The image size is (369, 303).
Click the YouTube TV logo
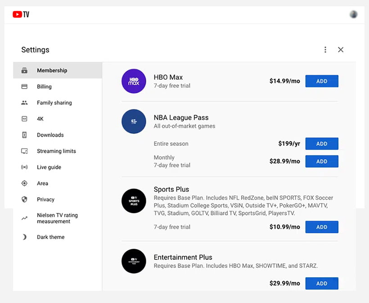20,14
